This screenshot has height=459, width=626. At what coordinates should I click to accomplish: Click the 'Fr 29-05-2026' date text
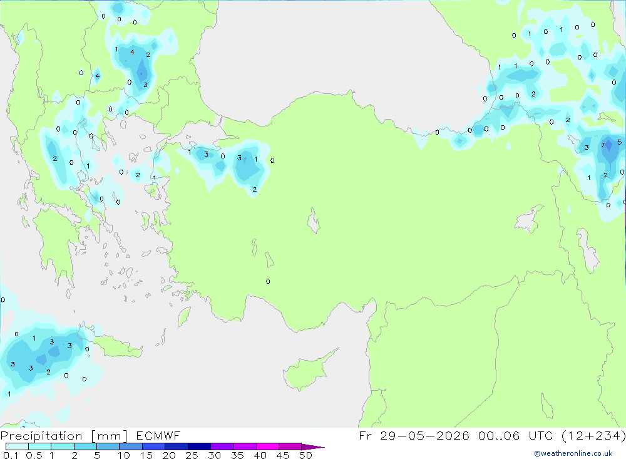tap(414, 435)
